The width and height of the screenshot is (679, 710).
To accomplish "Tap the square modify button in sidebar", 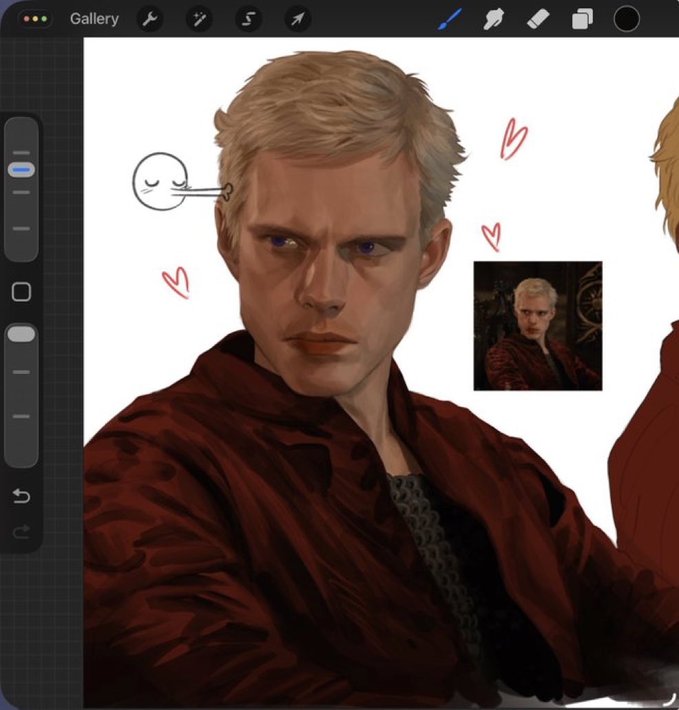I will coord(21,292).
